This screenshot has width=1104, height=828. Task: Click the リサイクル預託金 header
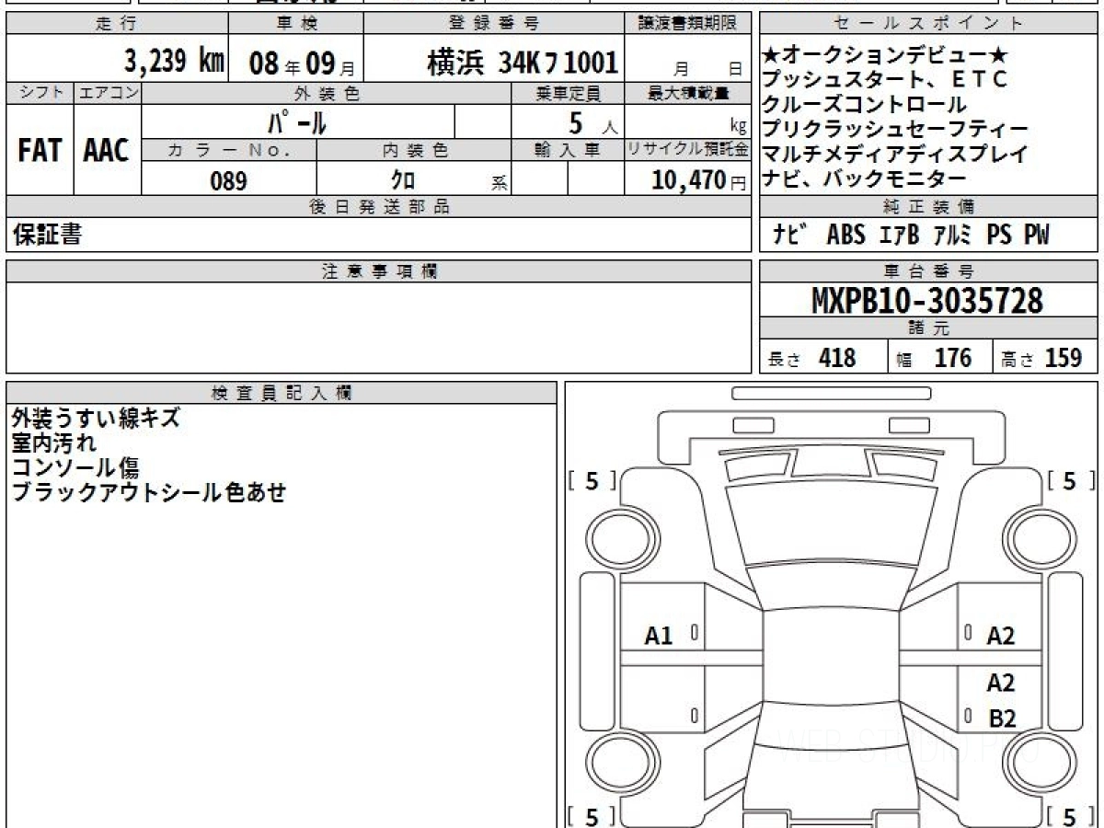[x=688, y=150]
